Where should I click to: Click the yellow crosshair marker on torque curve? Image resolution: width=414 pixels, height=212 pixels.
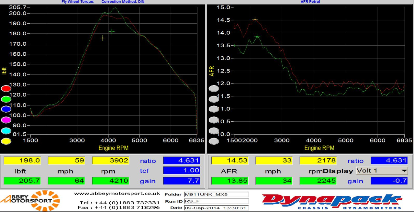tap(103, 38)
